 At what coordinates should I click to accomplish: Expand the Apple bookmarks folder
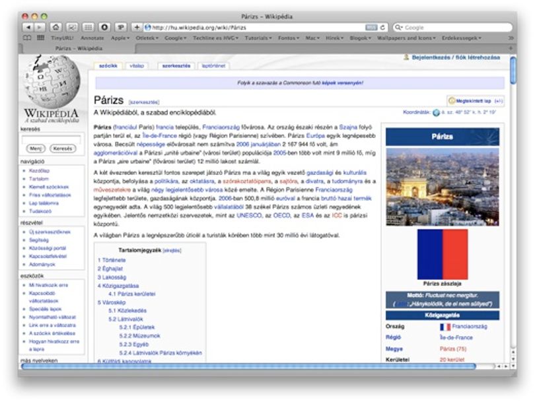(x=120, y=38)
